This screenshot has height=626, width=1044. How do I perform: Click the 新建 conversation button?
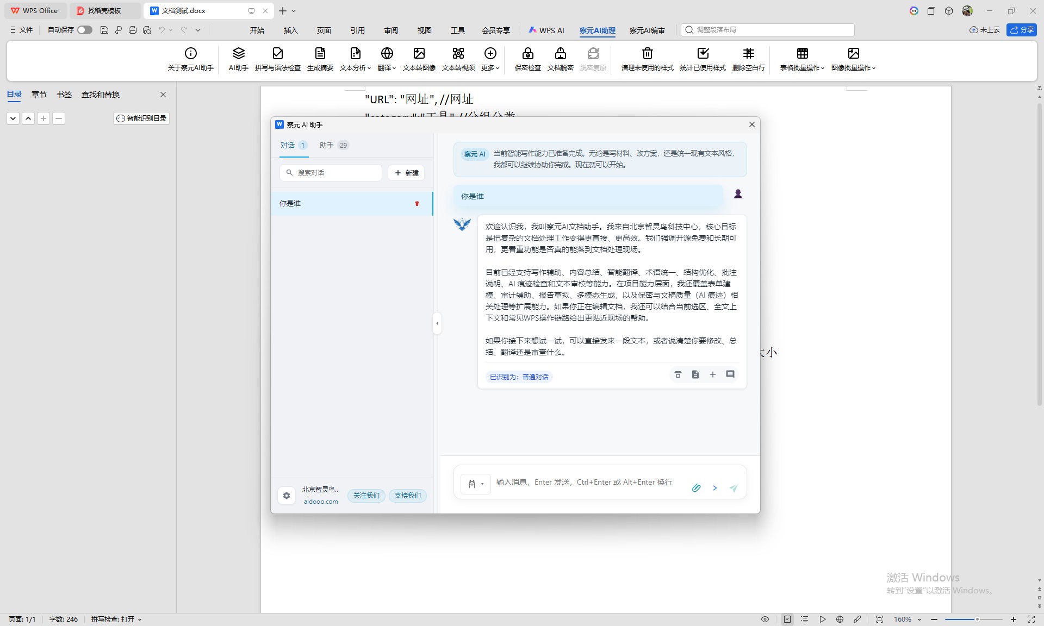pos(406,173)
